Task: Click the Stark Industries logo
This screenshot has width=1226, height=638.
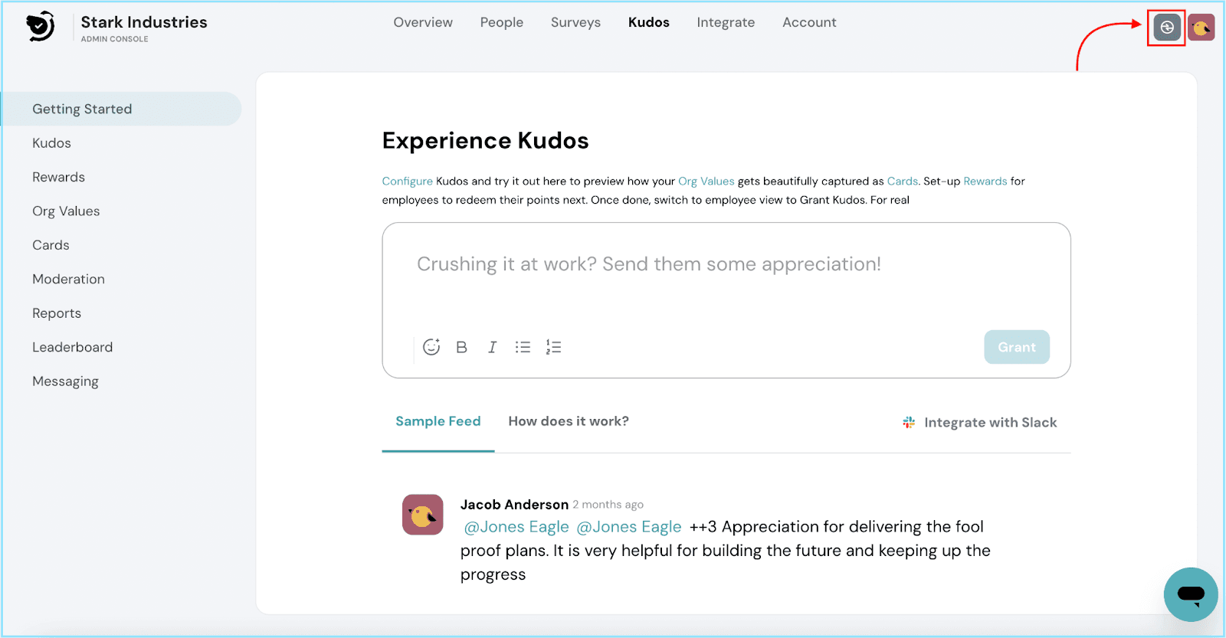Action: coord(40,27)
